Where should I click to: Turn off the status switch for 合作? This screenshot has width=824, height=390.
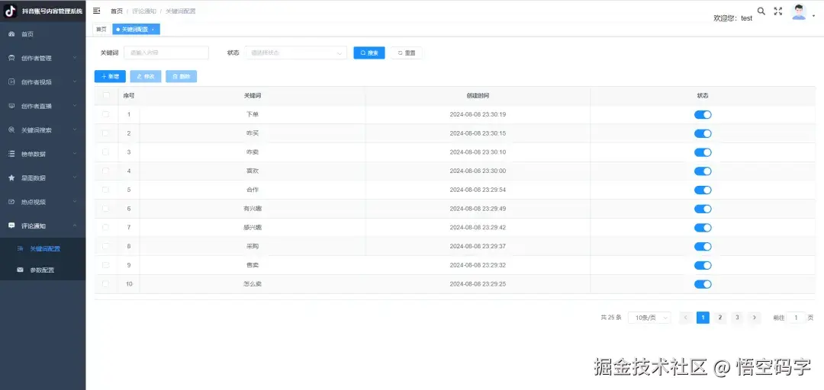[703, 190]
